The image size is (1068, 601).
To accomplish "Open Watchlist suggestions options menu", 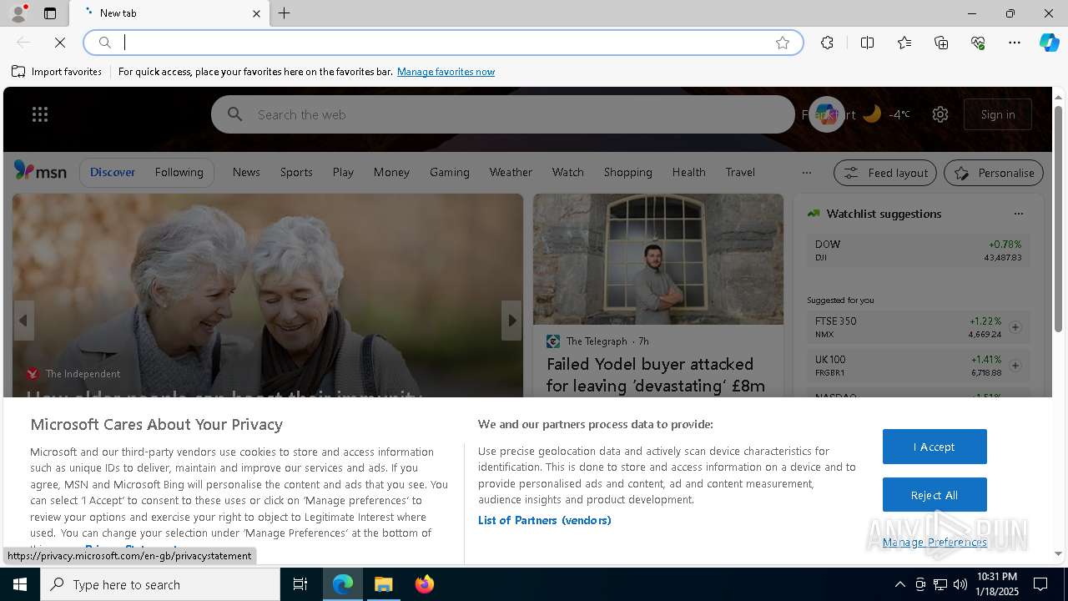I will pos(1018,214).
